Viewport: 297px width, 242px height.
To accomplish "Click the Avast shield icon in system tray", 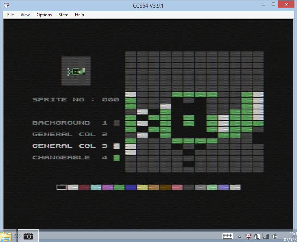I will [x=248, y=237].
